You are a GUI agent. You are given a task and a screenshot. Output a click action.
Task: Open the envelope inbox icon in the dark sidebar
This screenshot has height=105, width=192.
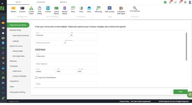click(x=3, y=68)
